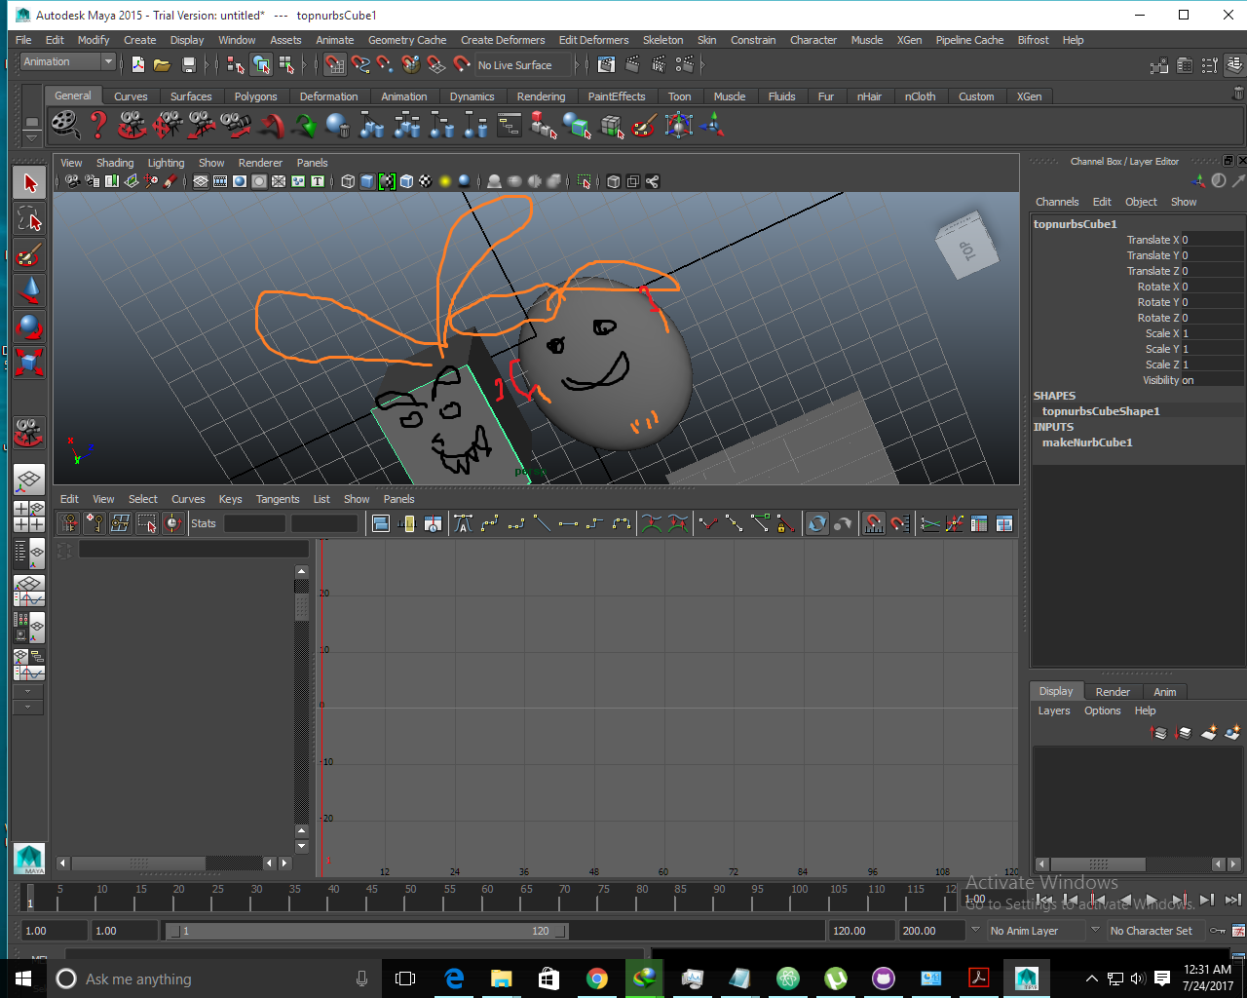This screenshot has height=998, width=1247.
Task: Open the viewport Shading menu
Action: pyautogui.click(x=115, y=163)
